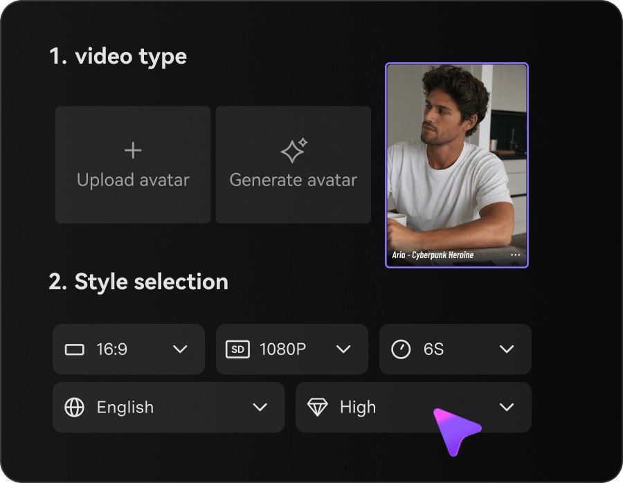
Task: Click the Generate avatar button
Action: [294, 165]
